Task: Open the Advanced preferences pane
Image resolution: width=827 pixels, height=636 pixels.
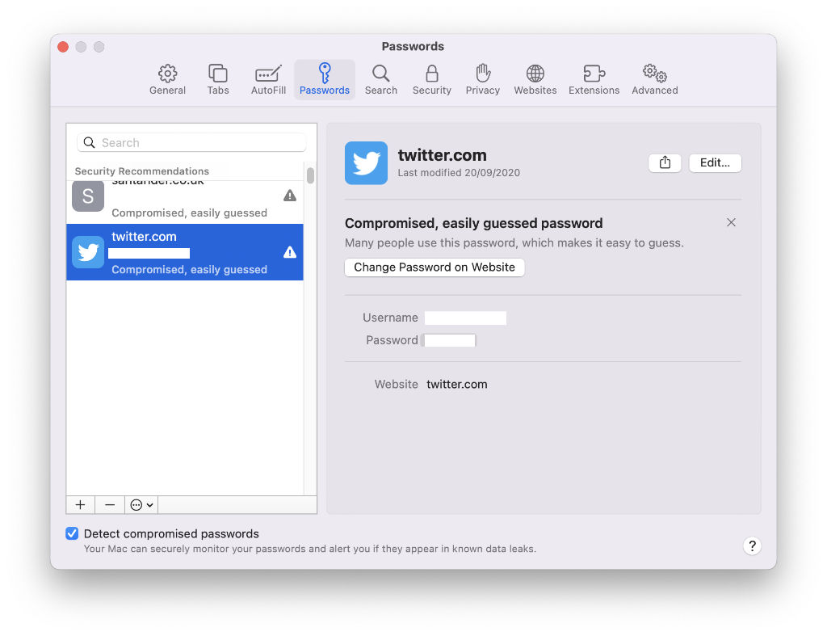Action: (x=654, y=80)
